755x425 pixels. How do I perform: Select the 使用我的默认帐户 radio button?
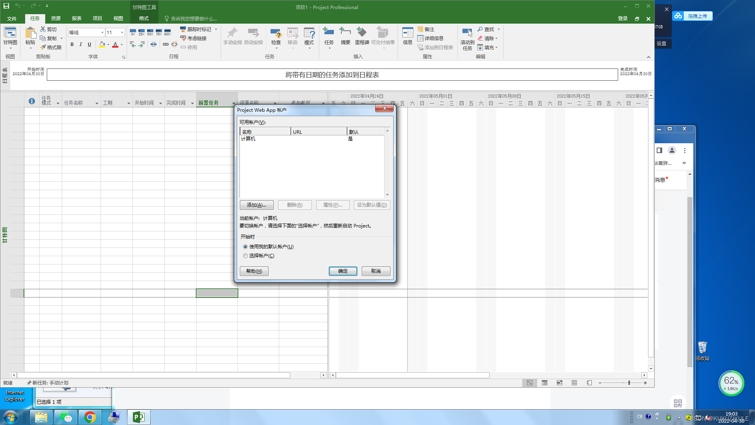(x=245, y=247)
